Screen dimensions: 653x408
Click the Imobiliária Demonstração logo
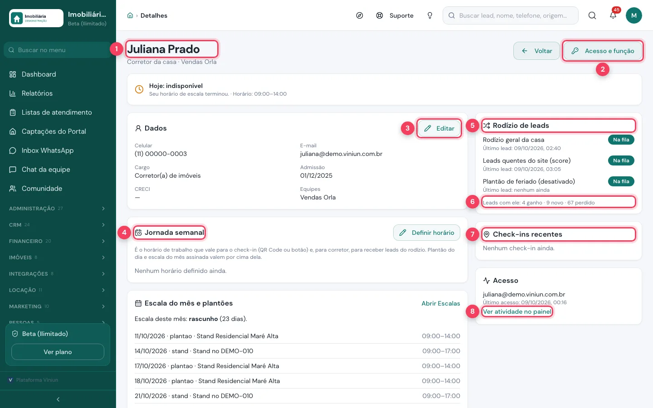point(36,18)
